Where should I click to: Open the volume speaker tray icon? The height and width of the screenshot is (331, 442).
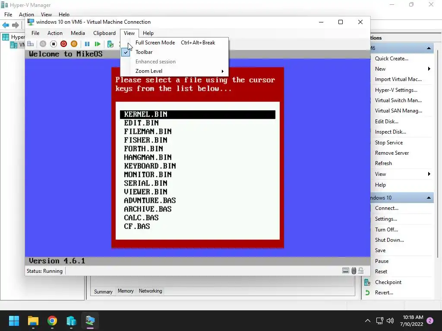[390, 321]
